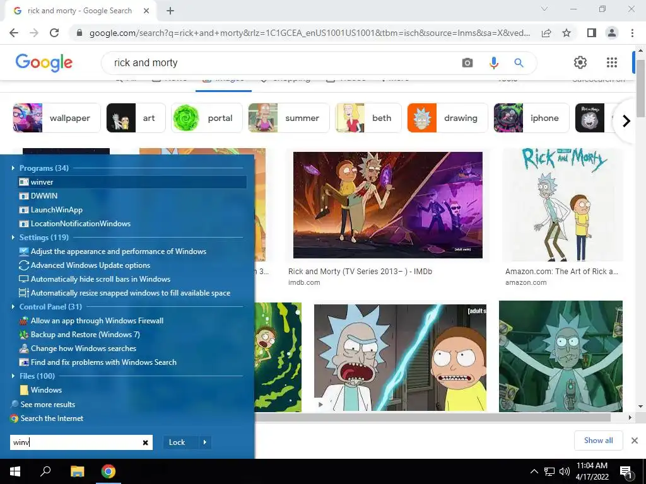
Task: Click the tab search chevron in title bar
Action: 544,9
